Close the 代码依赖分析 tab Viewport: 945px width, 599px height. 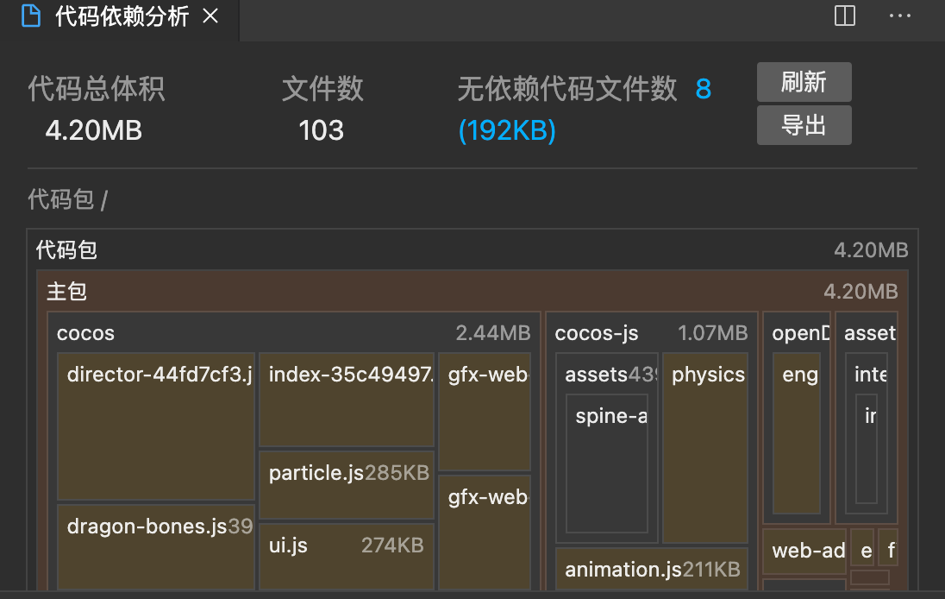click(x=211, y=15)
